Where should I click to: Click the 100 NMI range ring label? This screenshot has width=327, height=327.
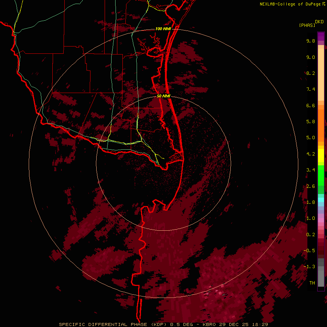click(x=163, y=29)
